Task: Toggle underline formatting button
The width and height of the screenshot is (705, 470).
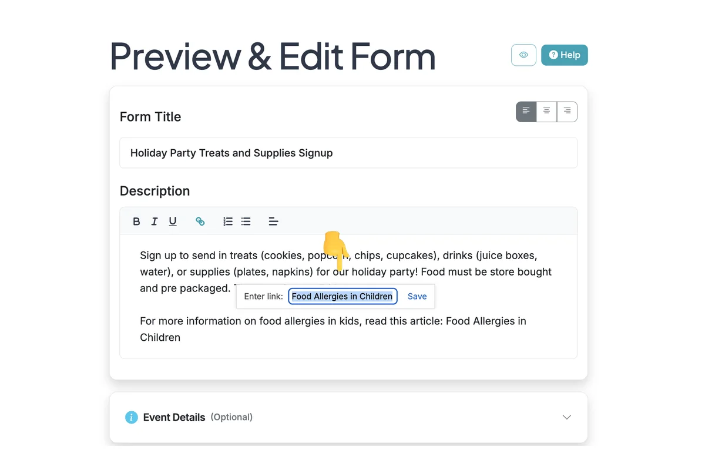Action: [x=173, y=221]
